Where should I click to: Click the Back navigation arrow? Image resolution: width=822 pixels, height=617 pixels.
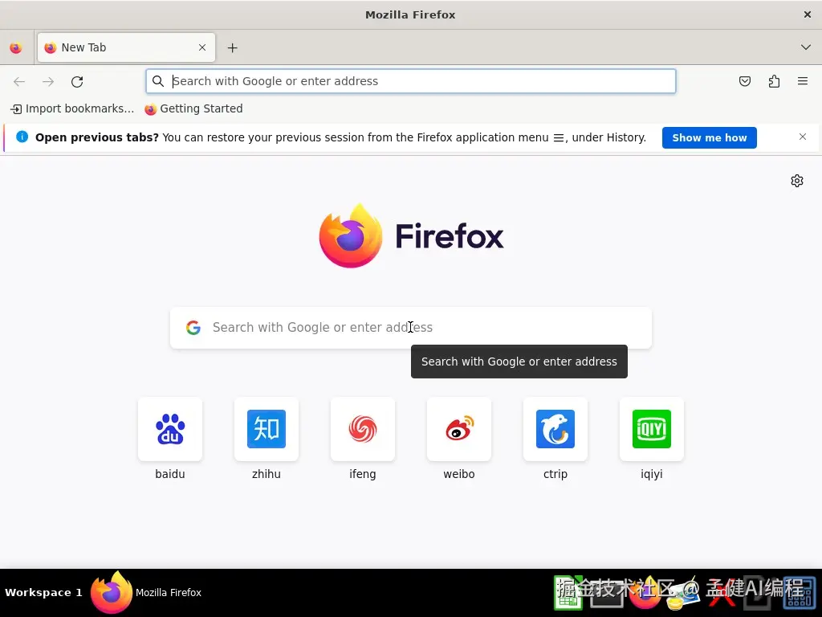pyautogui.click(x=19, y=81)
